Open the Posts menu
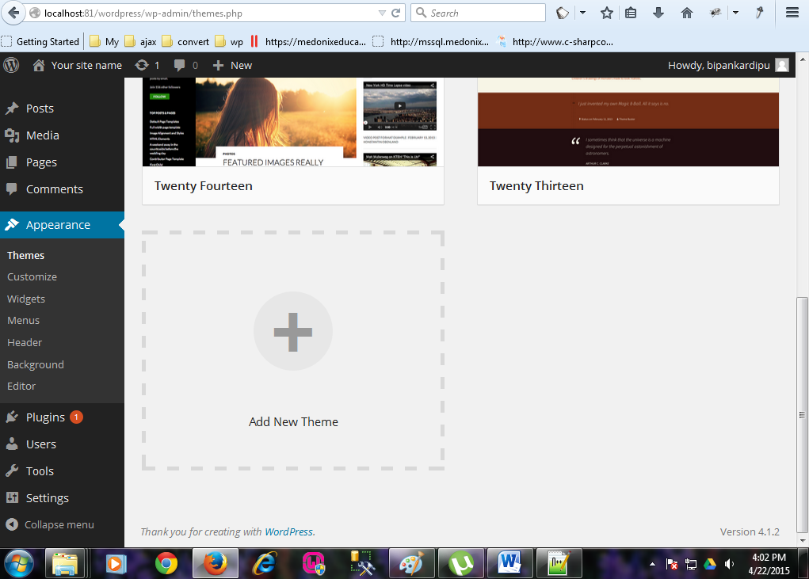Screen dimensions: 809x579 click(x=62, y=109)
